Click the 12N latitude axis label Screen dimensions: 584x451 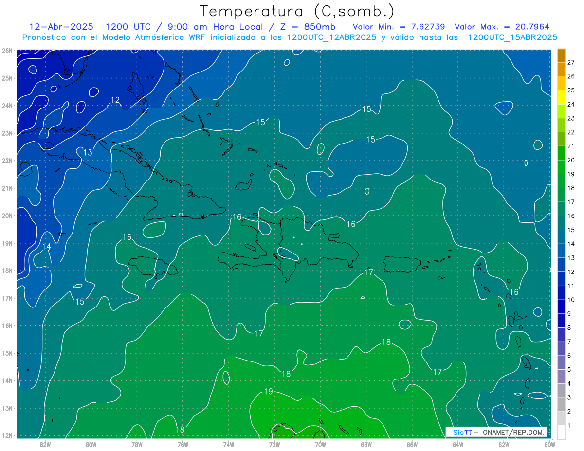click(7, 435)
